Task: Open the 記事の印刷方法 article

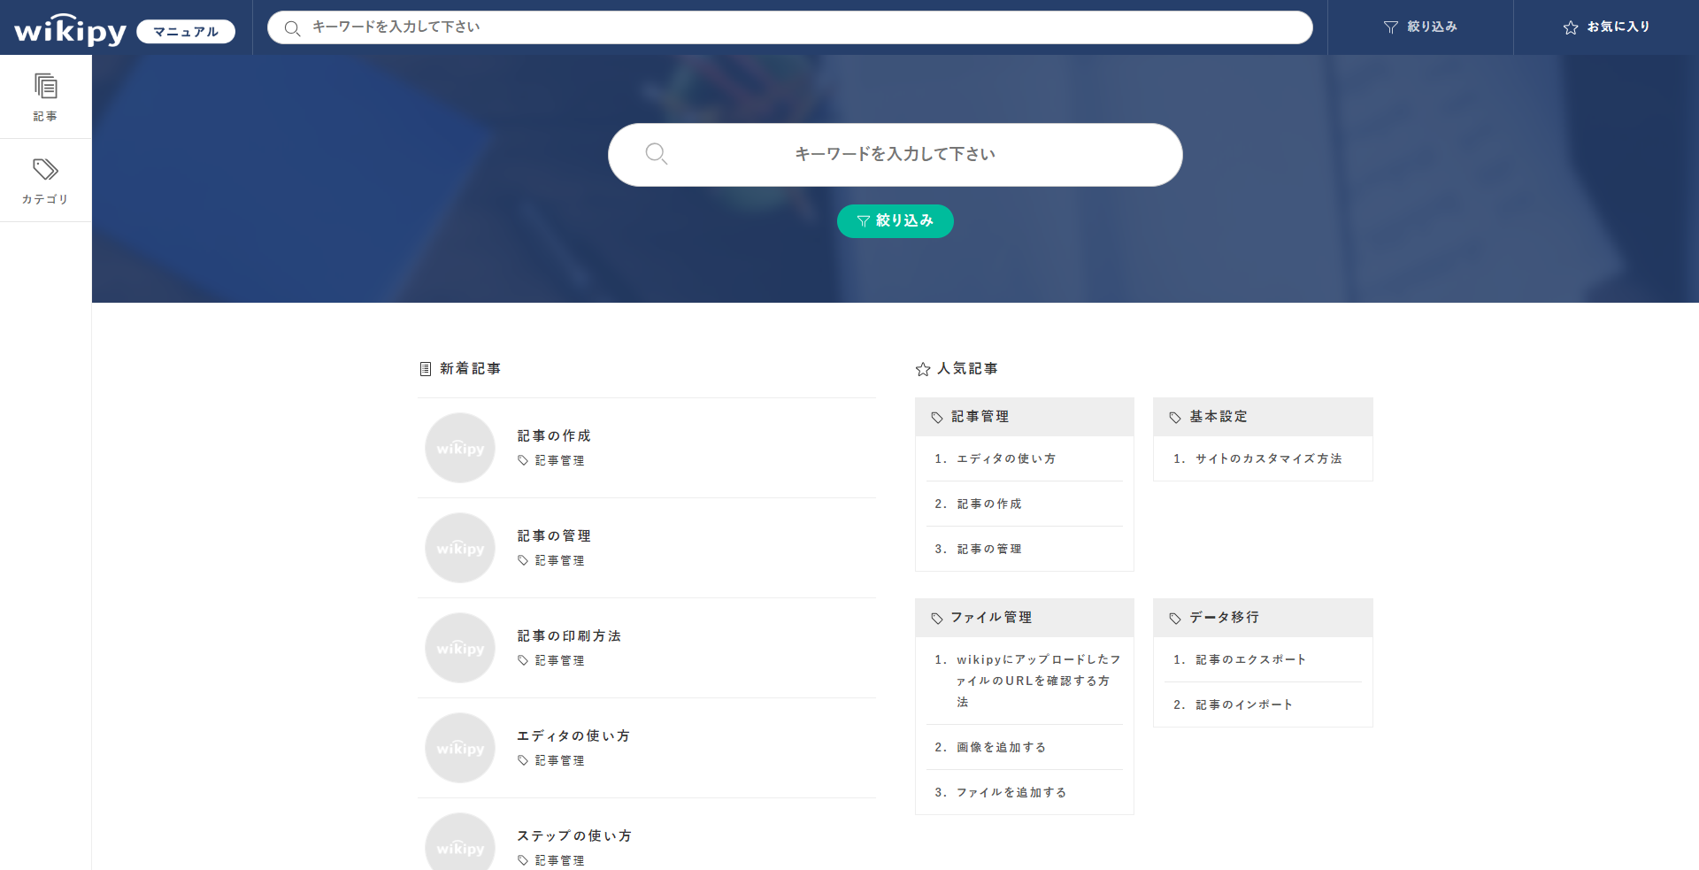Action: (x=569, y=635)
